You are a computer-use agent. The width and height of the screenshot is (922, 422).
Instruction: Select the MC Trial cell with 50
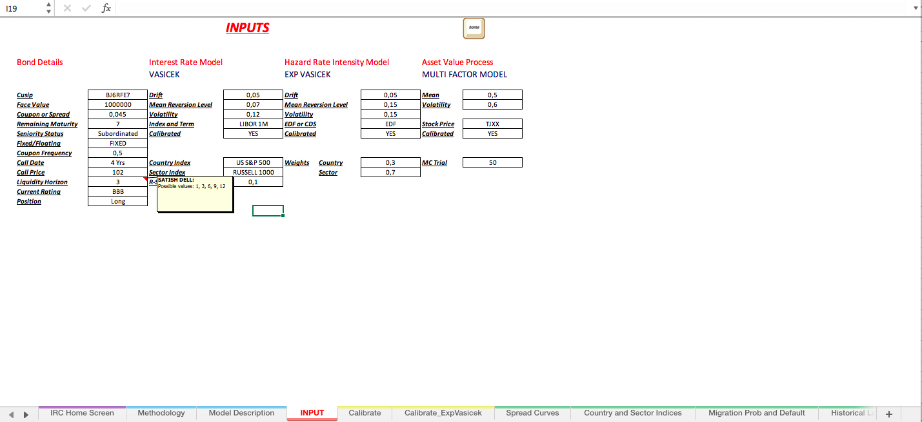[x=492, y=163]
